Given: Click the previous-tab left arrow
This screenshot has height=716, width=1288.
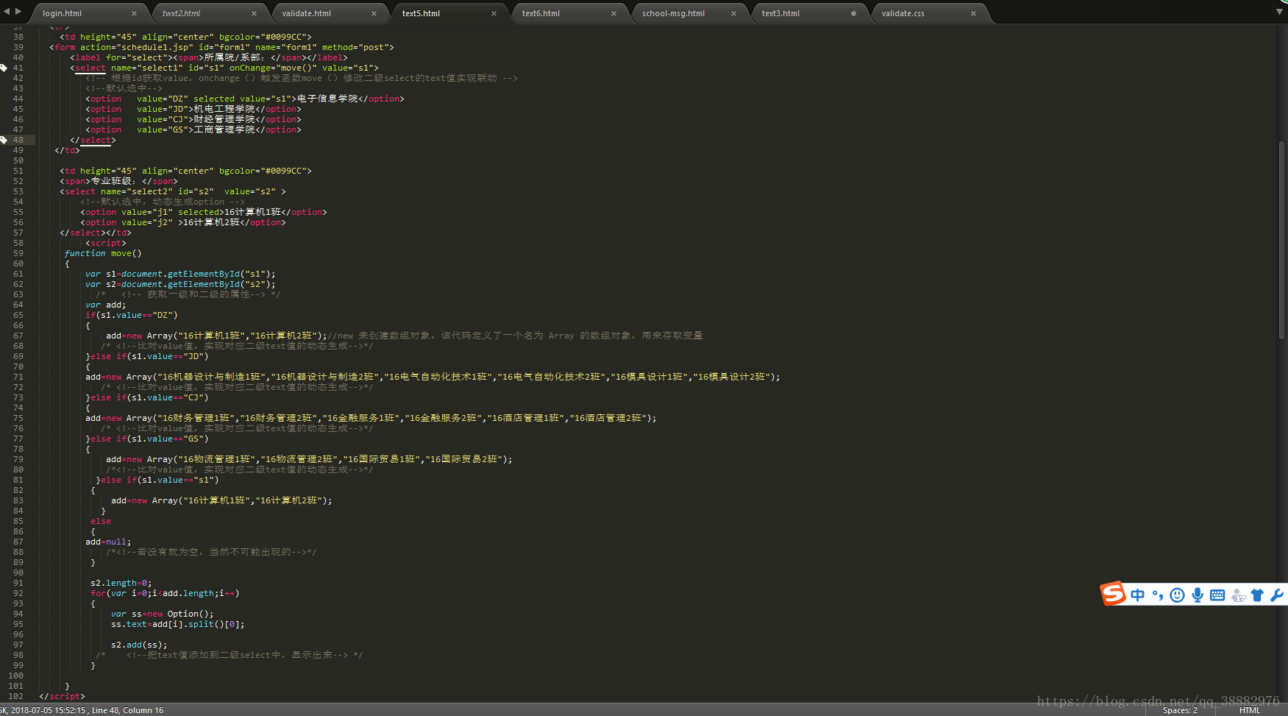Looking at the screenshot, I should (x=7, y=11).
